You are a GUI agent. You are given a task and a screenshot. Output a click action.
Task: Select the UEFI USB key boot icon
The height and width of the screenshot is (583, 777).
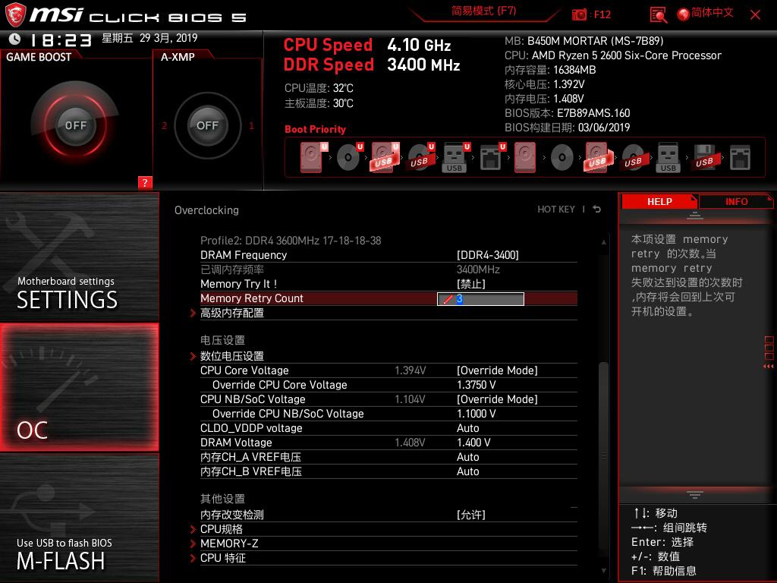(455, 157)
